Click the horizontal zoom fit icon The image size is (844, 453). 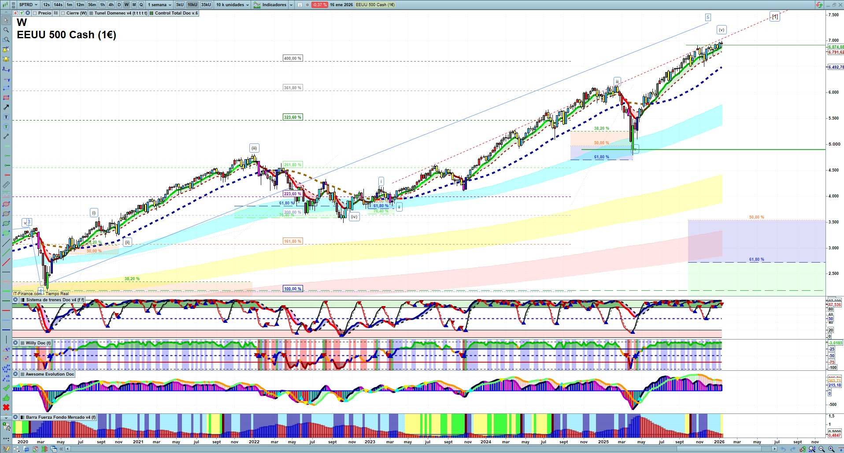pyautogui.click(x=812, y=449)
